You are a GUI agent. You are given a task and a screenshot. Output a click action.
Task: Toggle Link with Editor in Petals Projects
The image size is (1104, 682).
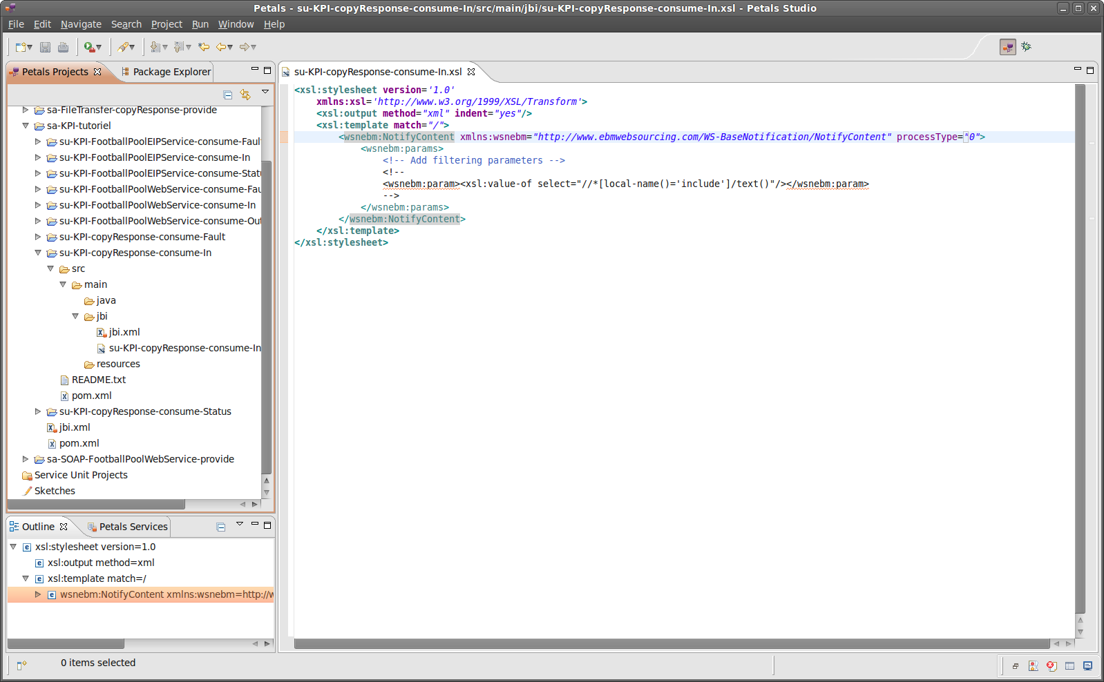(245, 95)
